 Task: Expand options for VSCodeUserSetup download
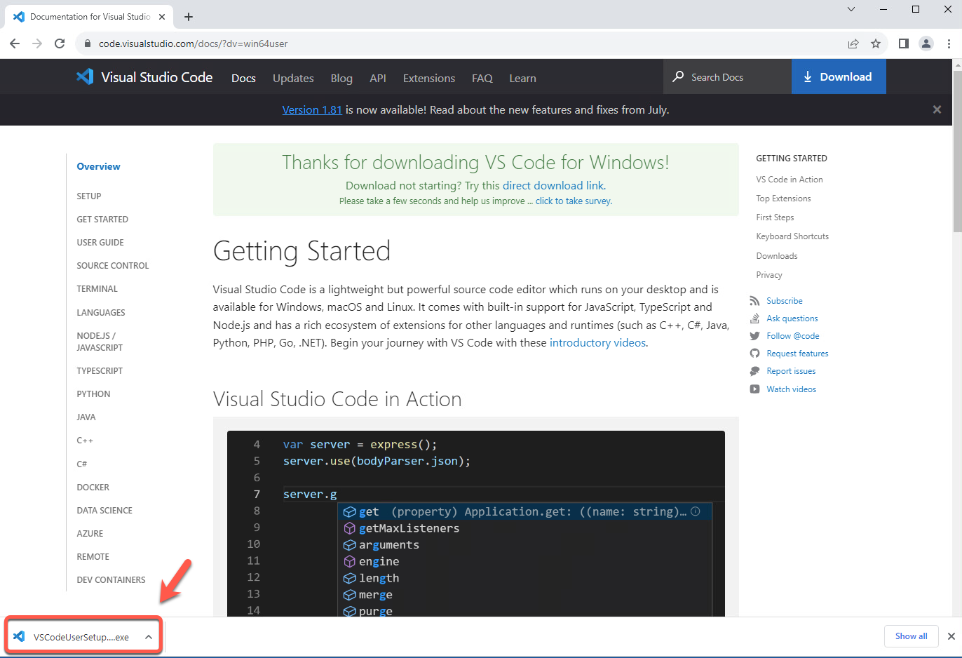click(x=149, y=637)
